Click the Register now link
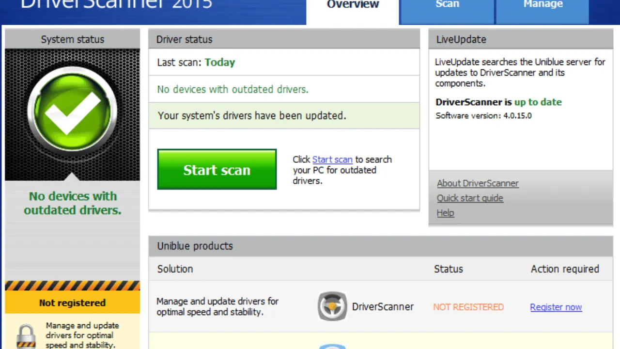The width and height of the screenshot is (620, 349). (556, 307)
